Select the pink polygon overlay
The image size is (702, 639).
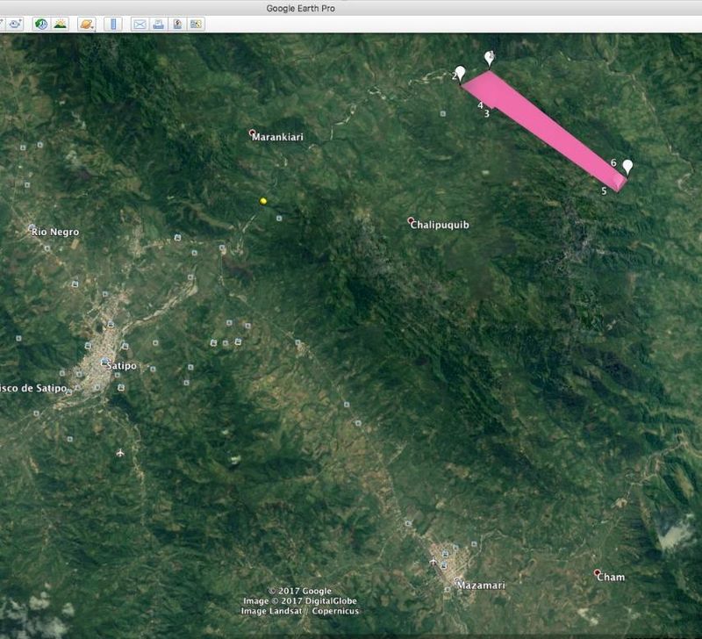[x=544, y=130]
